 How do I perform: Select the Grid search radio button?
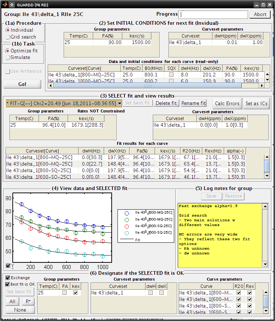pos(8,37)
